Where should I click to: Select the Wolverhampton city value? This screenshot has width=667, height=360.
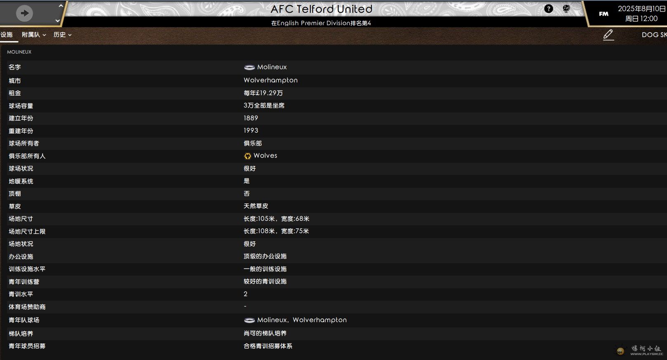click(270, 80)
